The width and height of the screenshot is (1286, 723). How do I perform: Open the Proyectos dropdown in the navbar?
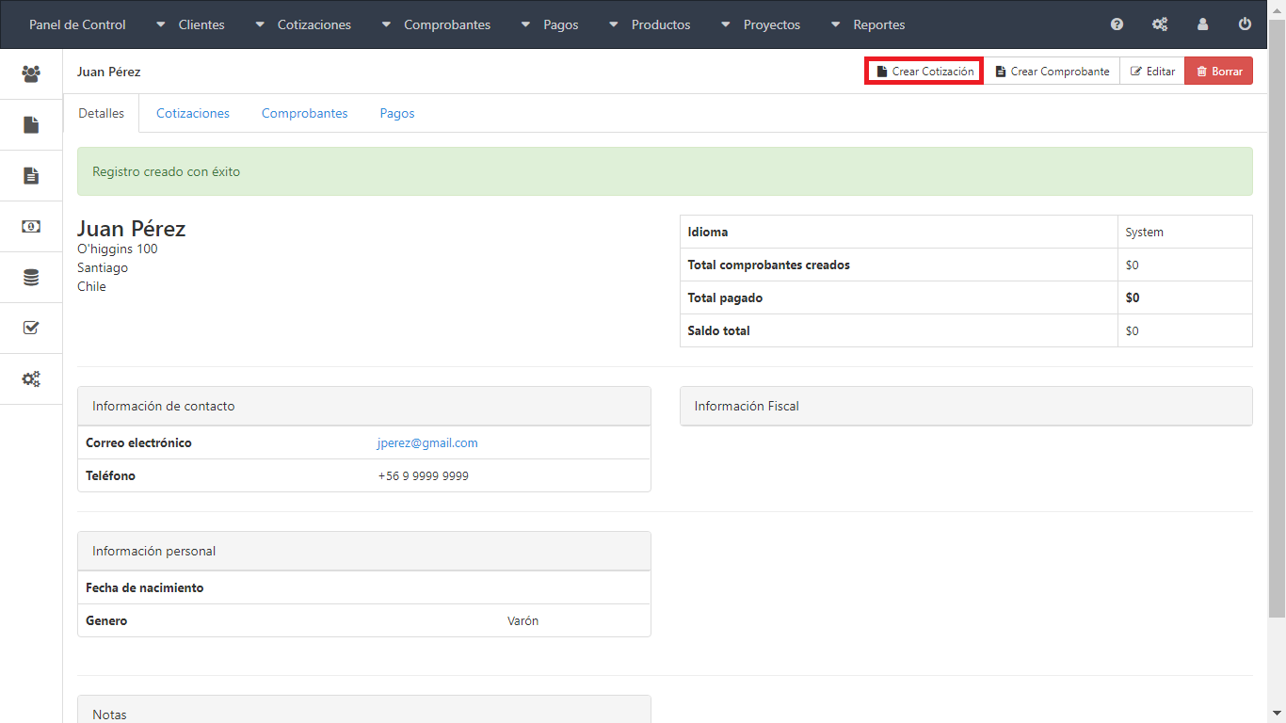pyautogui.click(x=761, y=24)
